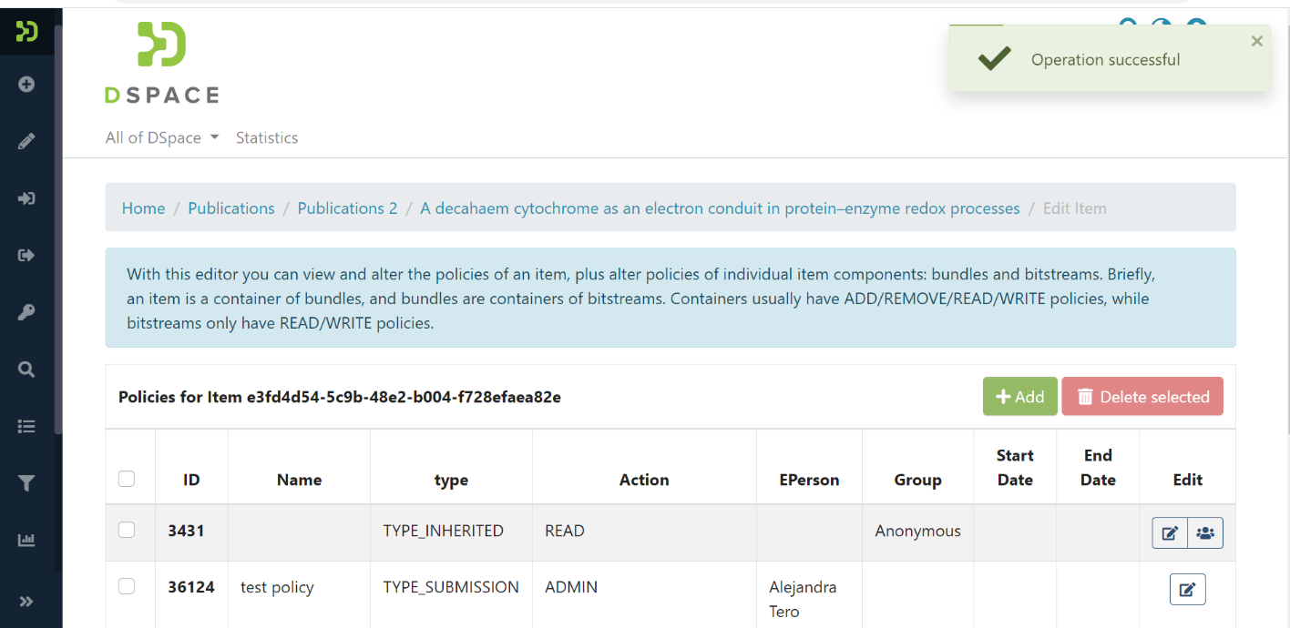Click the green Add policy button
Screen dimensions: 1290x628
tap(1019, 397)
